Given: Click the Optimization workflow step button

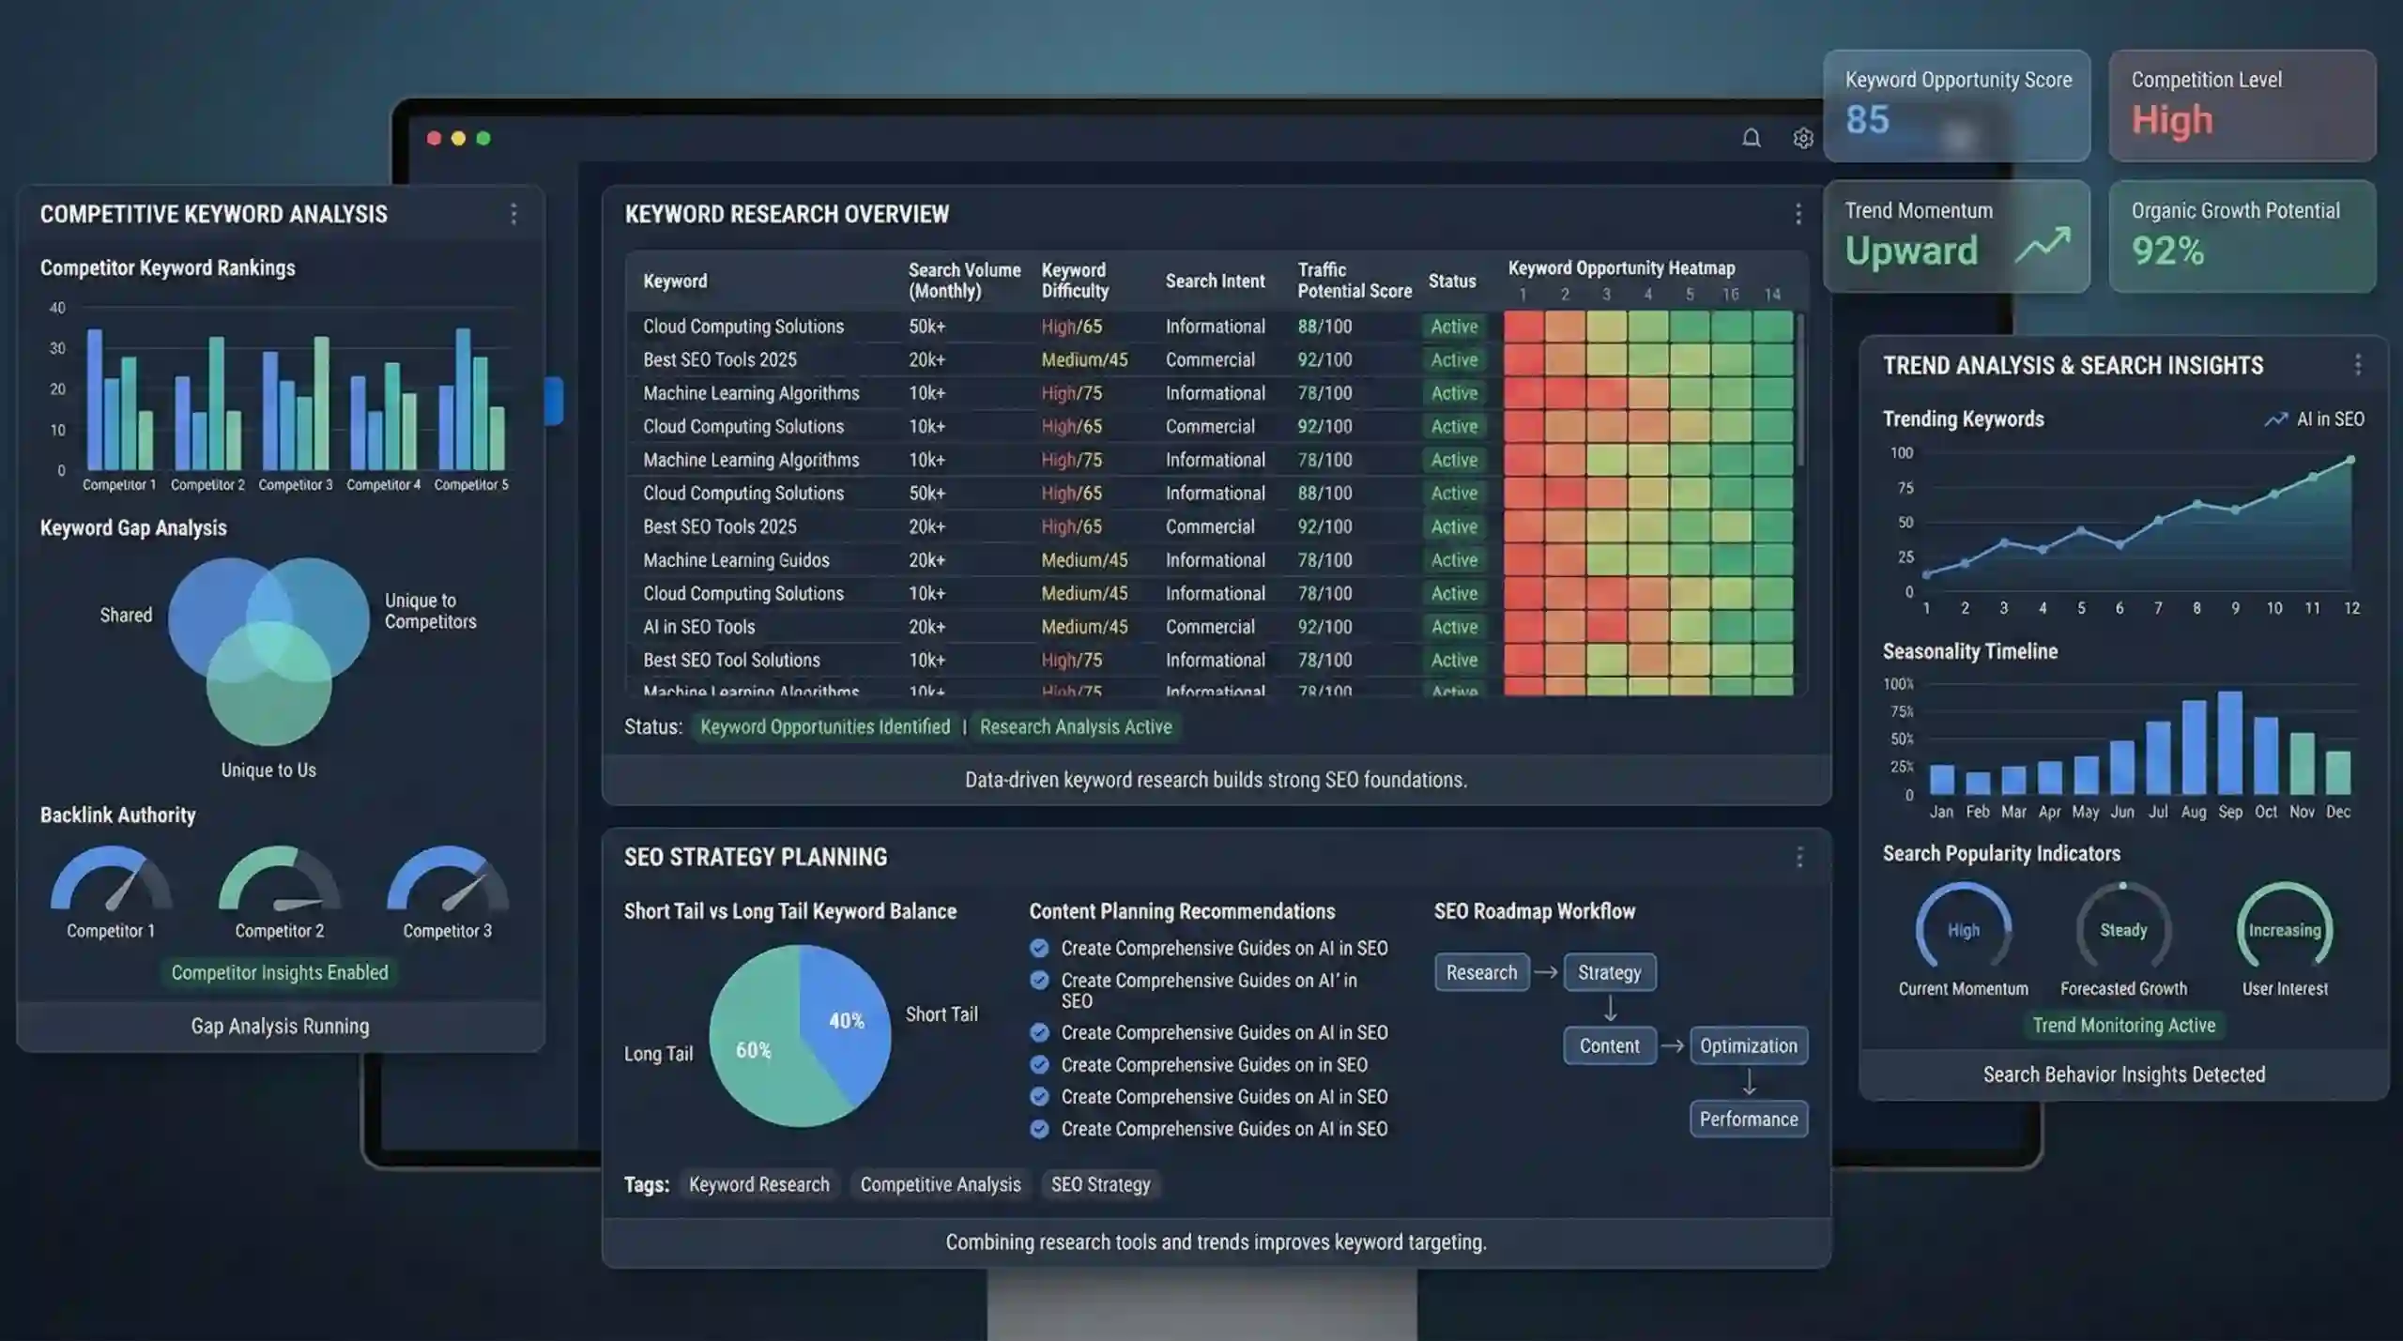Looking at the screenshot, I should point(1748,1045).
